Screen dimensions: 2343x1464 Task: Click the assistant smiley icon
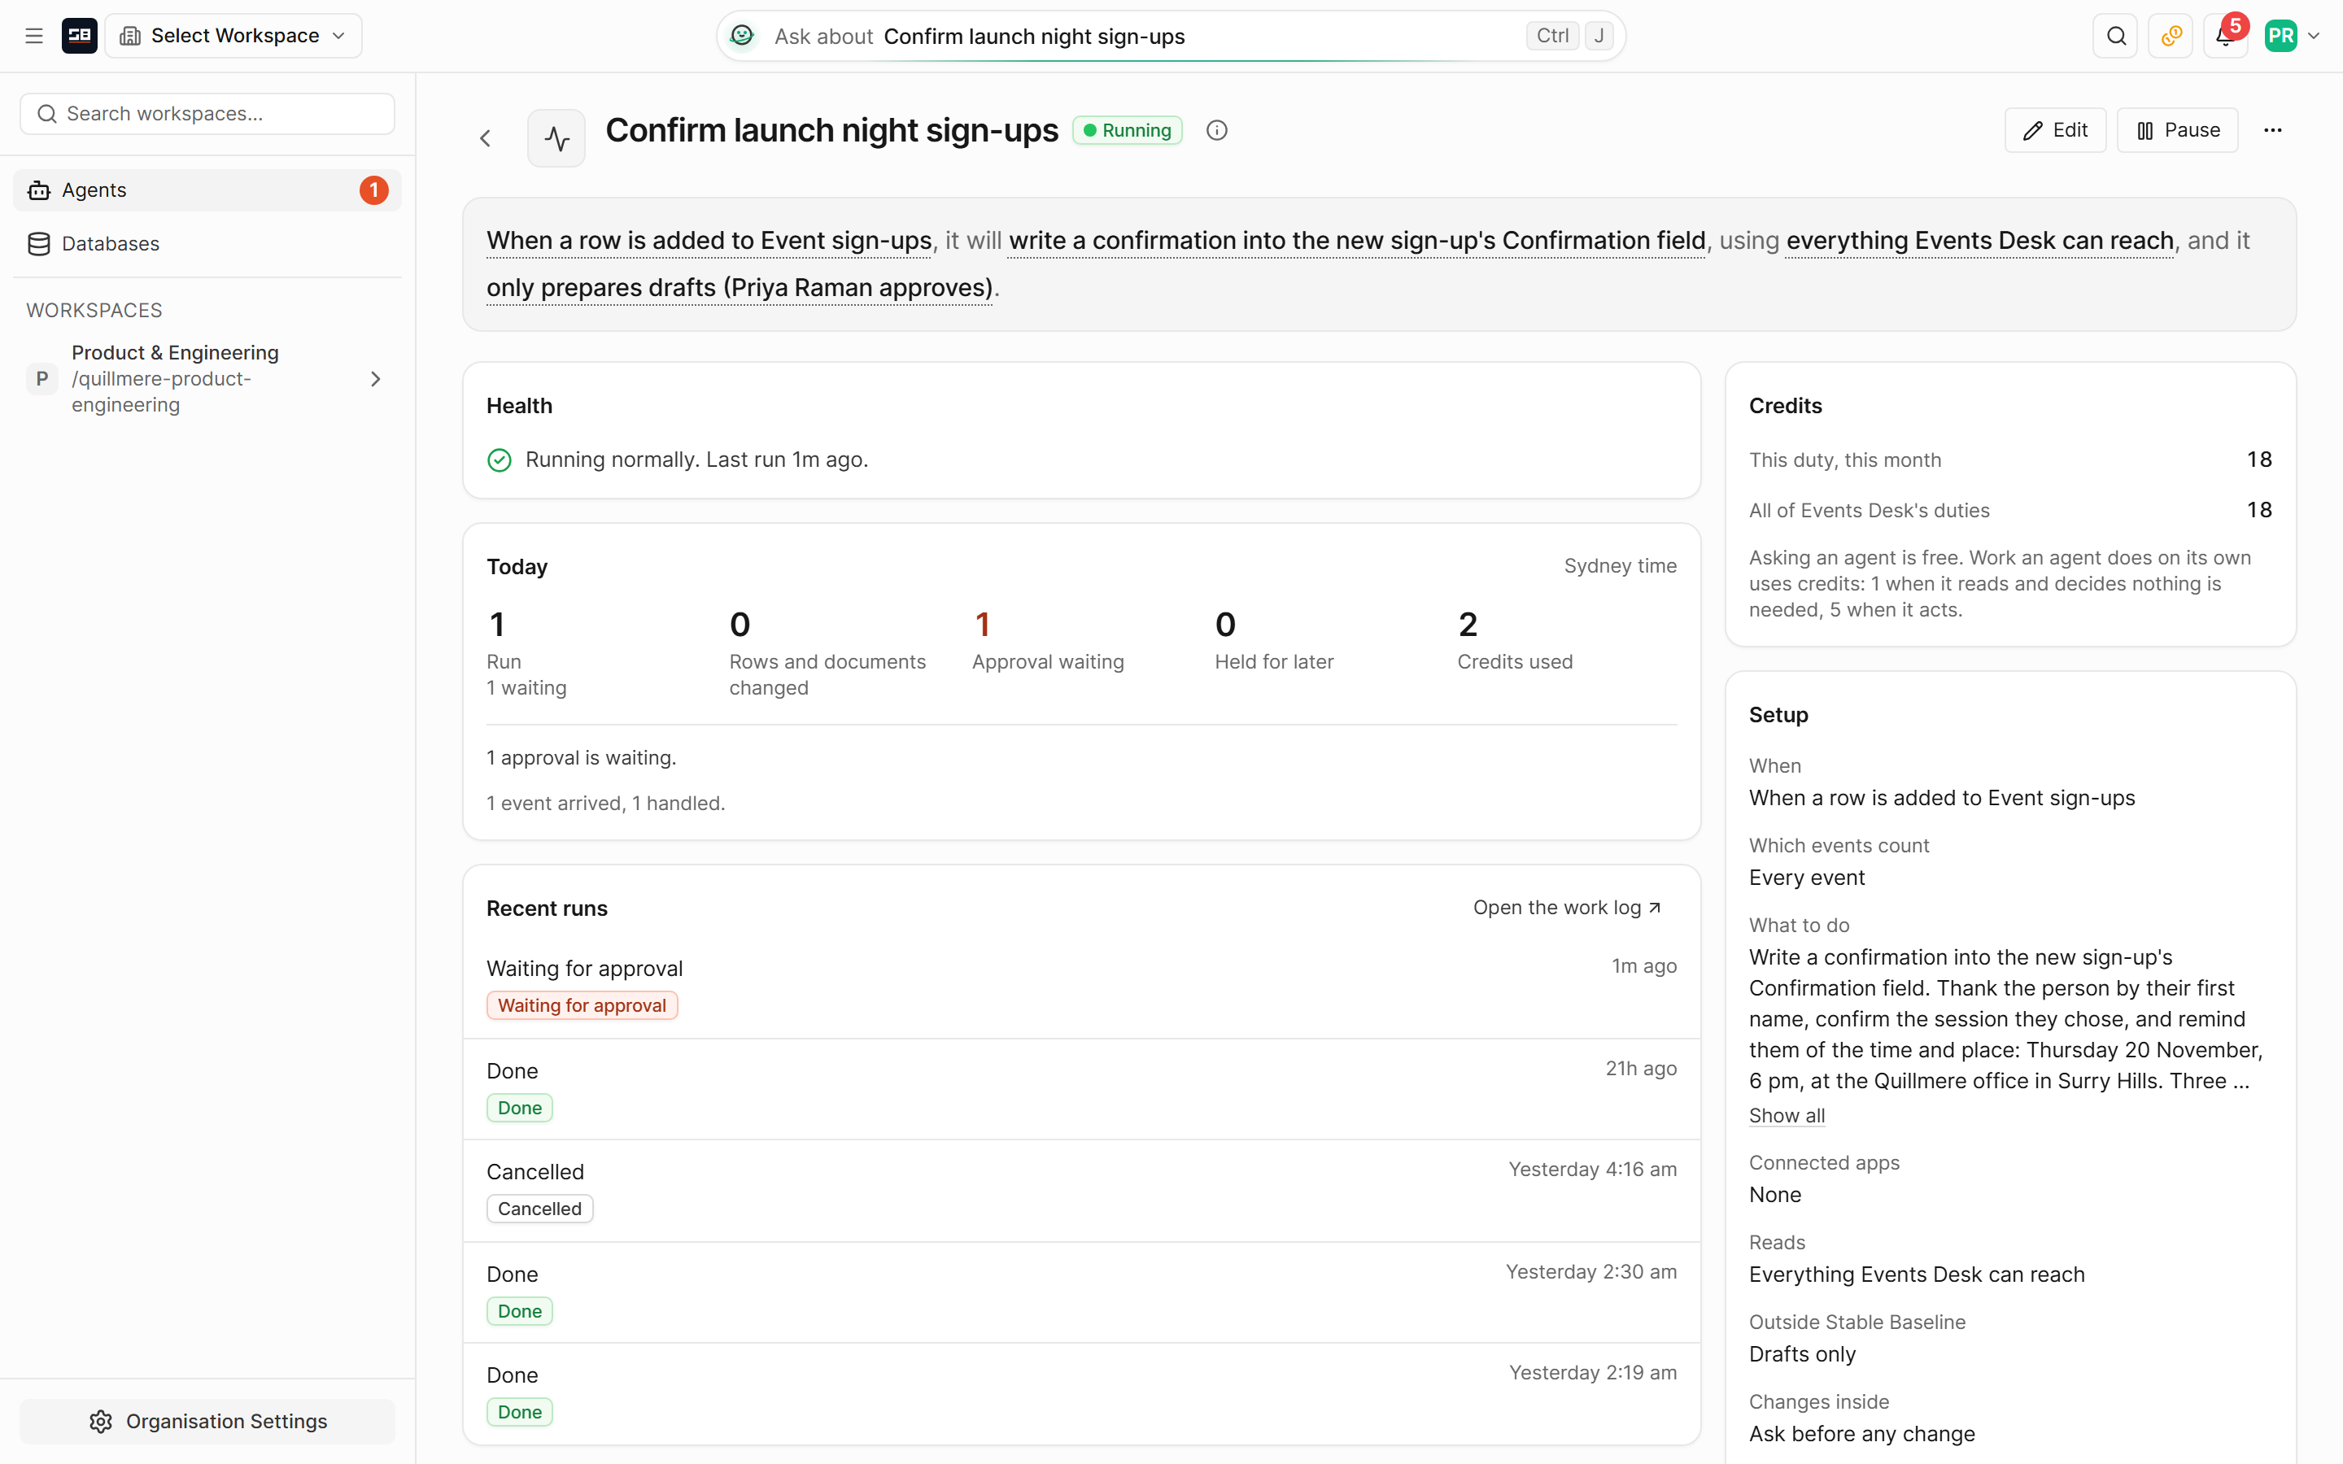coord(743,36)
